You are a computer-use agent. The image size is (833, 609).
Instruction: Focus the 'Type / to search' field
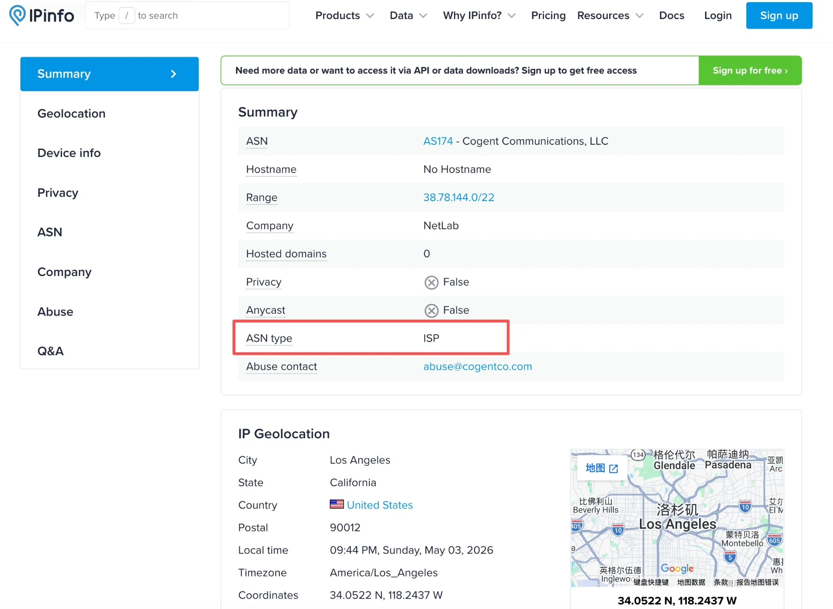tap(187, 16)
